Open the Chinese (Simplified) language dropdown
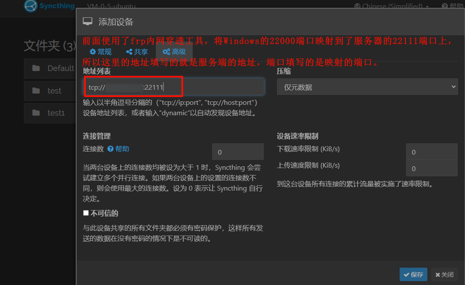The width and height of the screenshot is (465, 285). tap(391, 6)
